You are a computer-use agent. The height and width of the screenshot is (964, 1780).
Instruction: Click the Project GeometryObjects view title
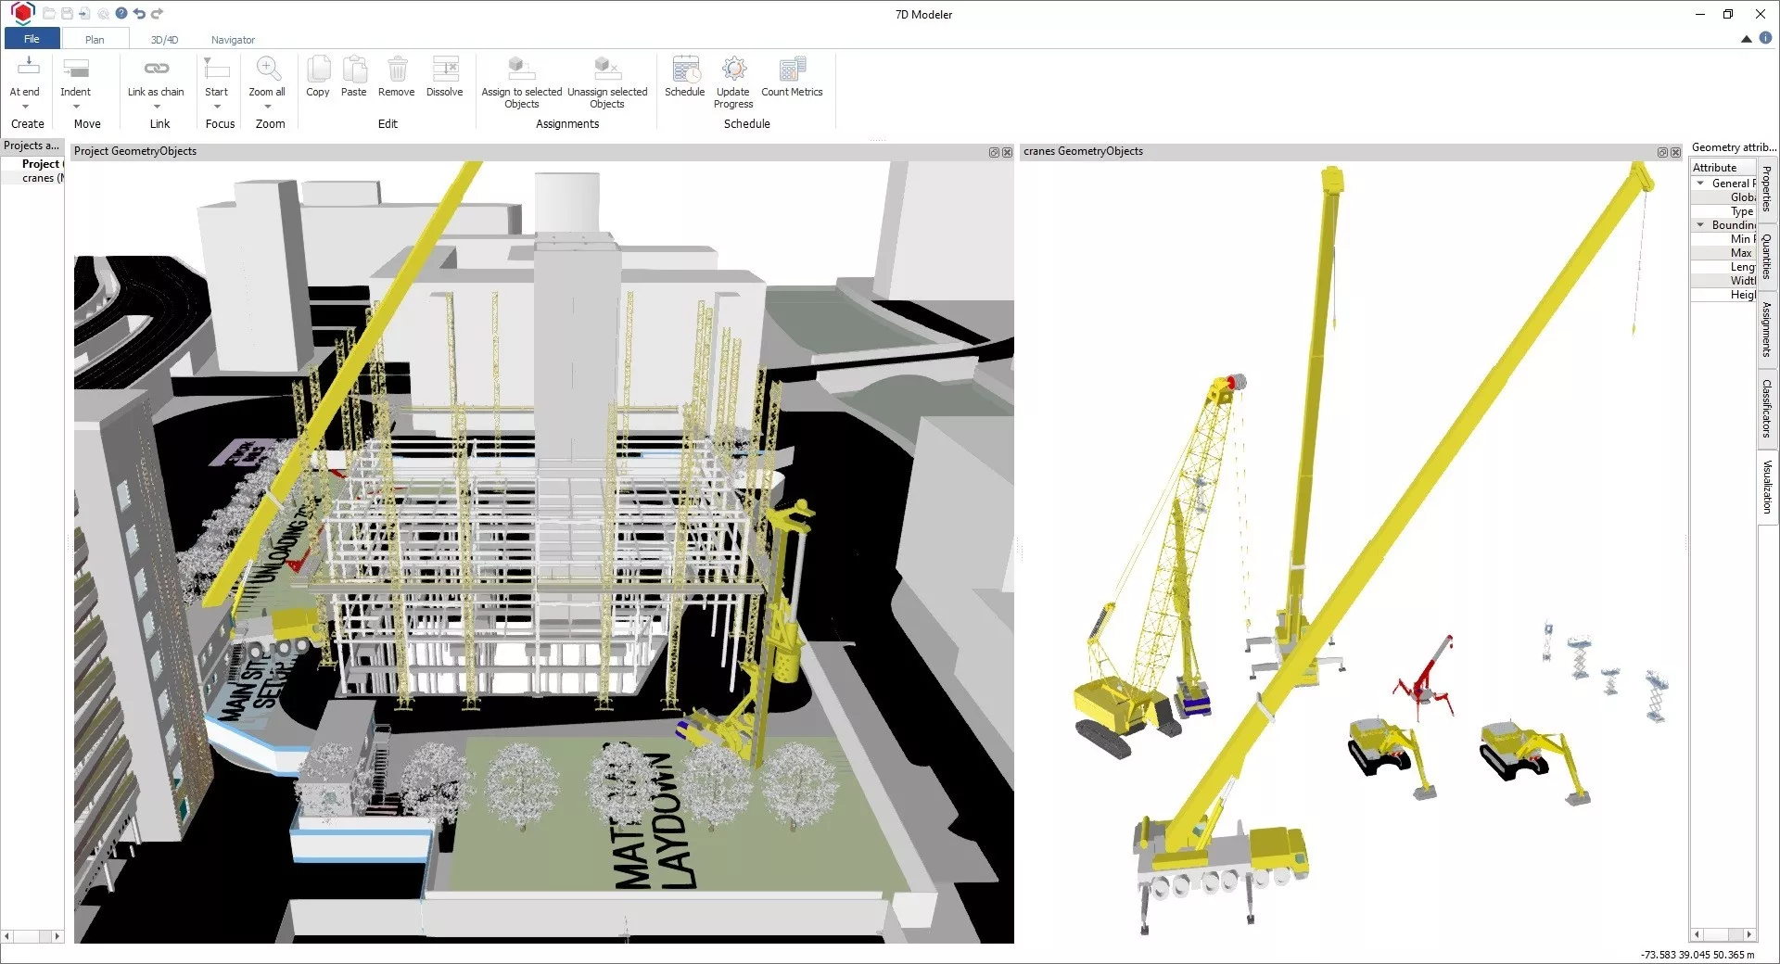click(135, 151)
